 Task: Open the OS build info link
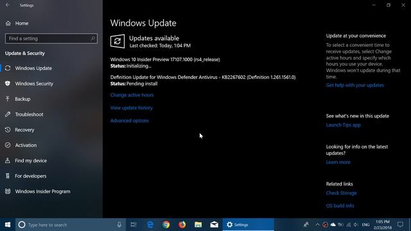[340, 206]
